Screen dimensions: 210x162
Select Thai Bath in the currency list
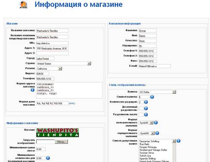tap(144, 144)
